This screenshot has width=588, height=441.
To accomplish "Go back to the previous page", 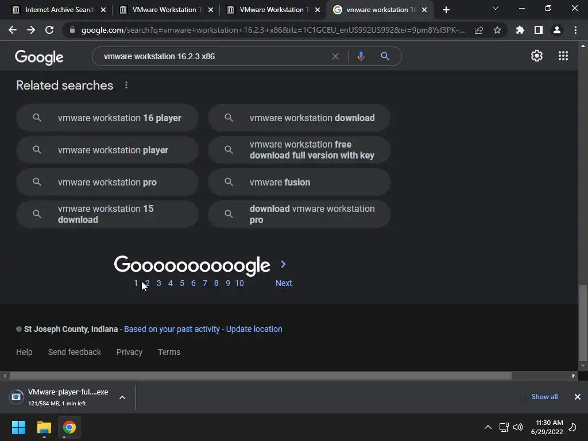I will tap(13, 30).
